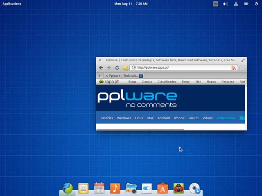262x196 pixels.
Task: Open the Calendar app in the dock
Action: (x=99, y=188)
